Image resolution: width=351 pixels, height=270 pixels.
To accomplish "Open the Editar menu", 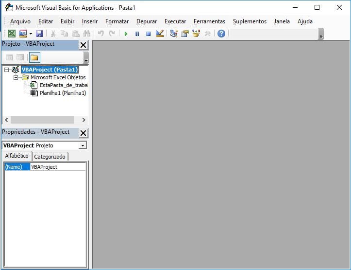I will coord(46,21).
